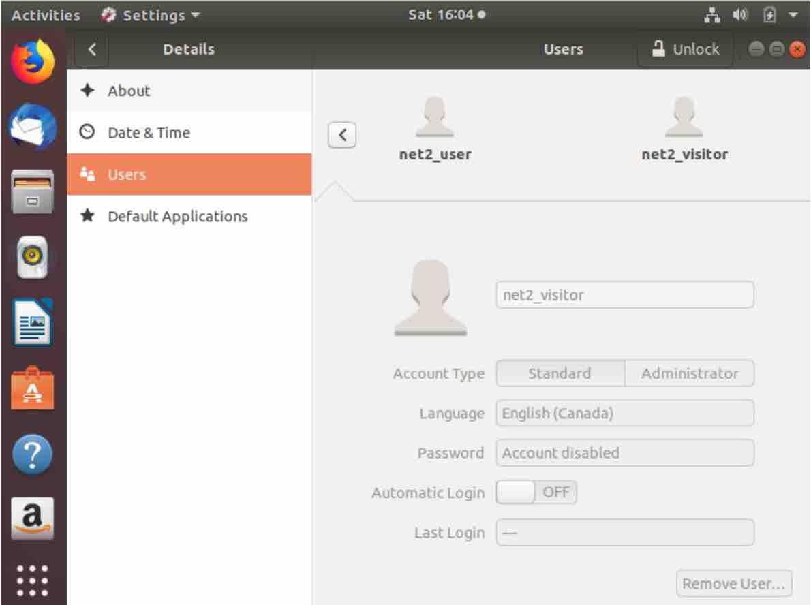Set account type to Administrator

pyautogui.click(x=688, y=373)
